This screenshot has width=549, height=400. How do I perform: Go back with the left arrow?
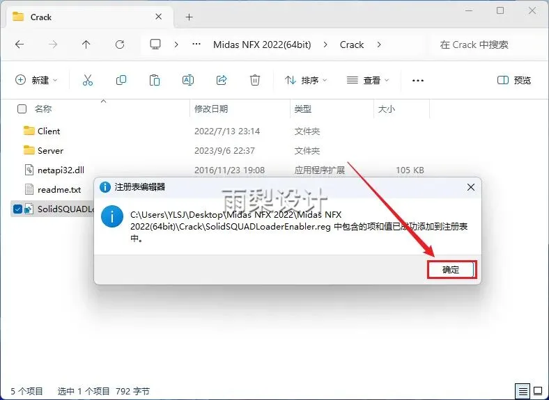(20, 45)
